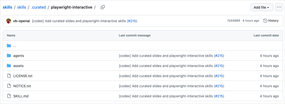The image size is (285, 104).
Task: Open the three-dots more options menu
Action: click(279, 7)
